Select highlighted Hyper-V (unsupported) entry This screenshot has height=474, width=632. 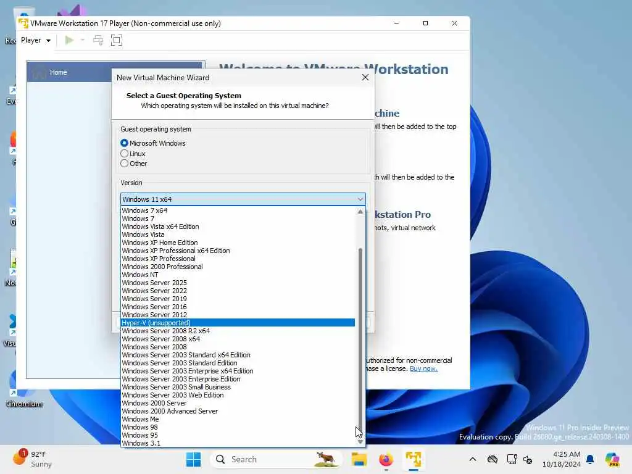238,323
